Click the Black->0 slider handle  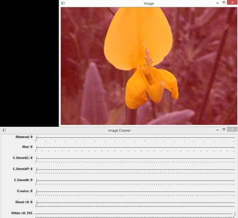(37, 203)
